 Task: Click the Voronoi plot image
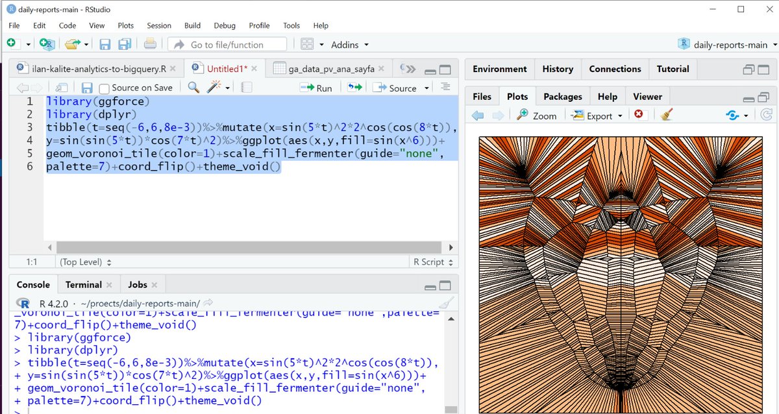tap(621, 275)
